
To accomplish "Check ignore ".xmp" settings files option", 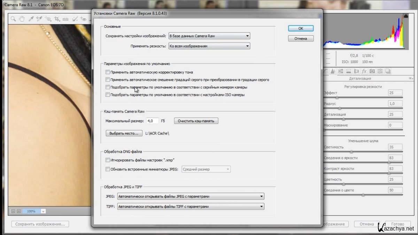I will click(108, 160).
